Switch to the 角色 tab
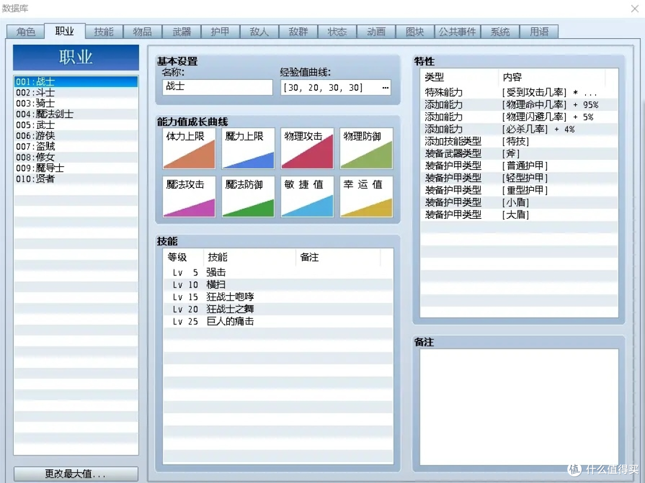The width and height of the screenshot is (645, 483). [x=26, y=32]
